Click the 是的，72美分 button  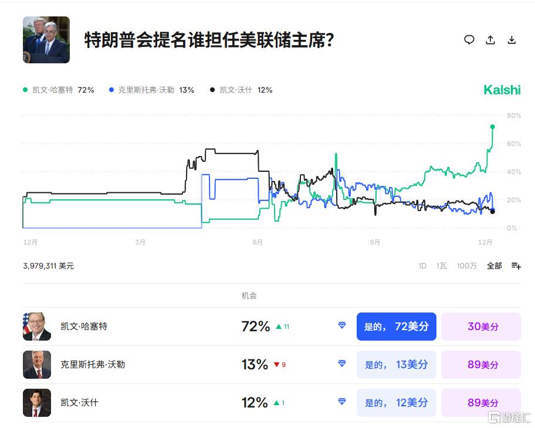click(396, 327)
